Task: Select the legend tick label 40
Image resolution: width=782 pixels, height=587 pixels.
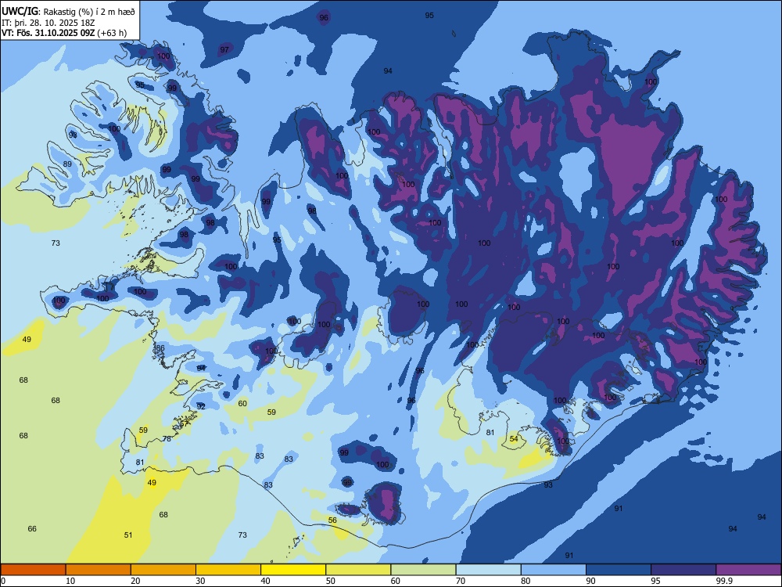Action: click(266, 581)
